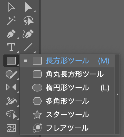Screen dimensions: 124x137
Task: Choose 多角形ツール from the flyout
Action: tap(67, 101)
